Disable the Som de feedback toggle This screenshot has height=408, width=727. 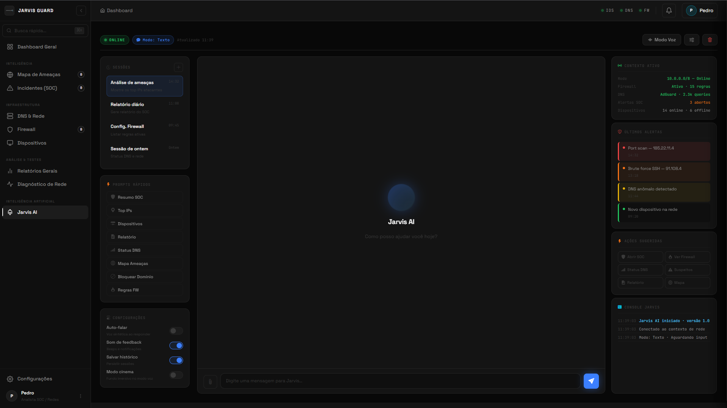click(x=176, y=346)
